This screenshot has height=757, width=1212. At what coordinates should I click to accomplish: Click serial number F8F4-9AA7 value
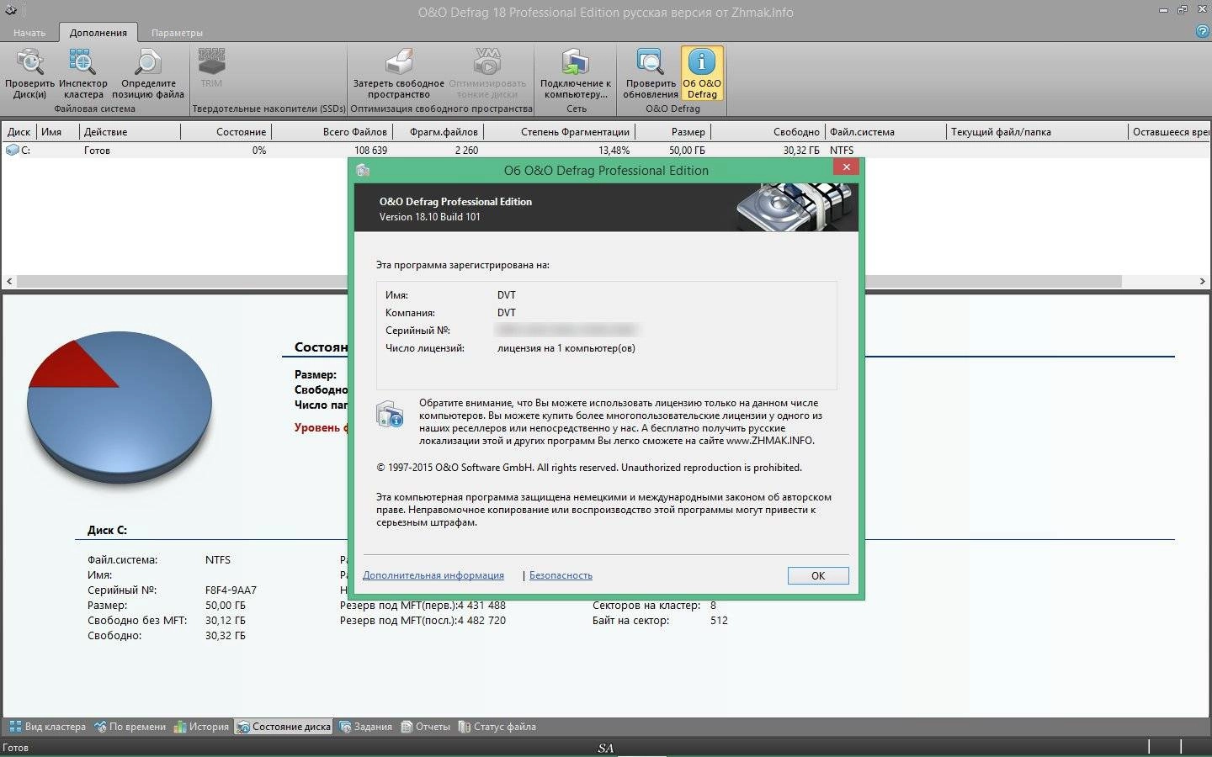(x=231, y=590)
